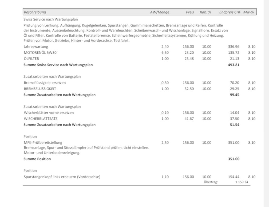The width and height of the screenshot is (269, 207).
Task: Select the "AW/Menge" column header
Action: click(160, 12)
